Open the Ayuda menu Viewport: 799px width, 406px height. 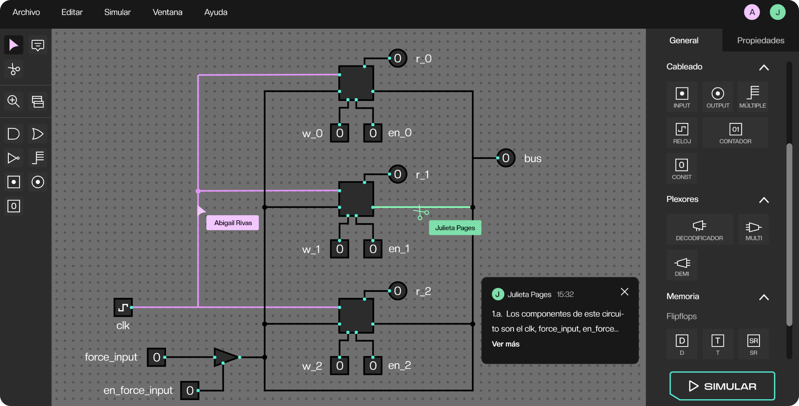(x=216, y=12)
